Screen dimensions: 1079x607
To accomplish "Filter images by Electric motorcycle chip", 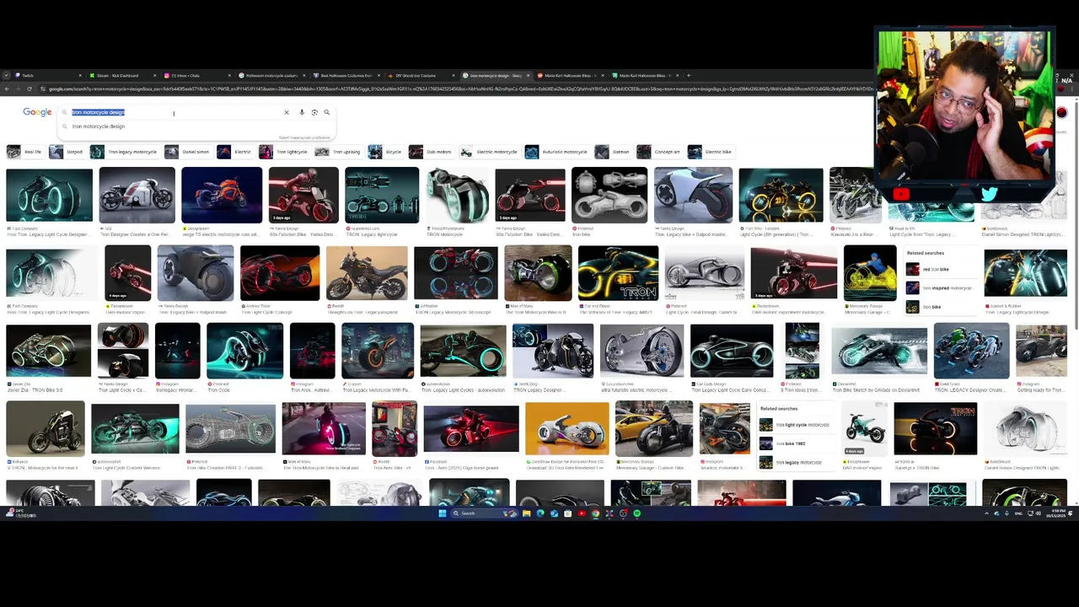I will pos(490,152).
